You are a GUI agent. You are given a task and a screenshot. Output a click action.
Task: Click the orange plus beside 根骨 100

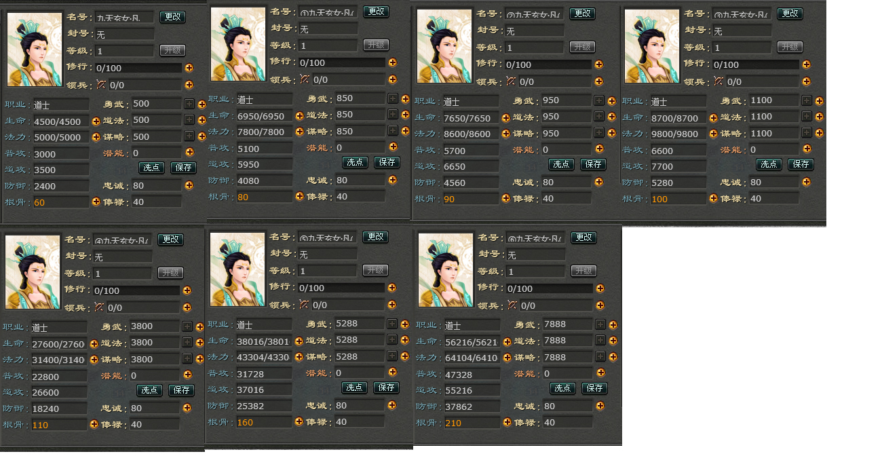713,198
